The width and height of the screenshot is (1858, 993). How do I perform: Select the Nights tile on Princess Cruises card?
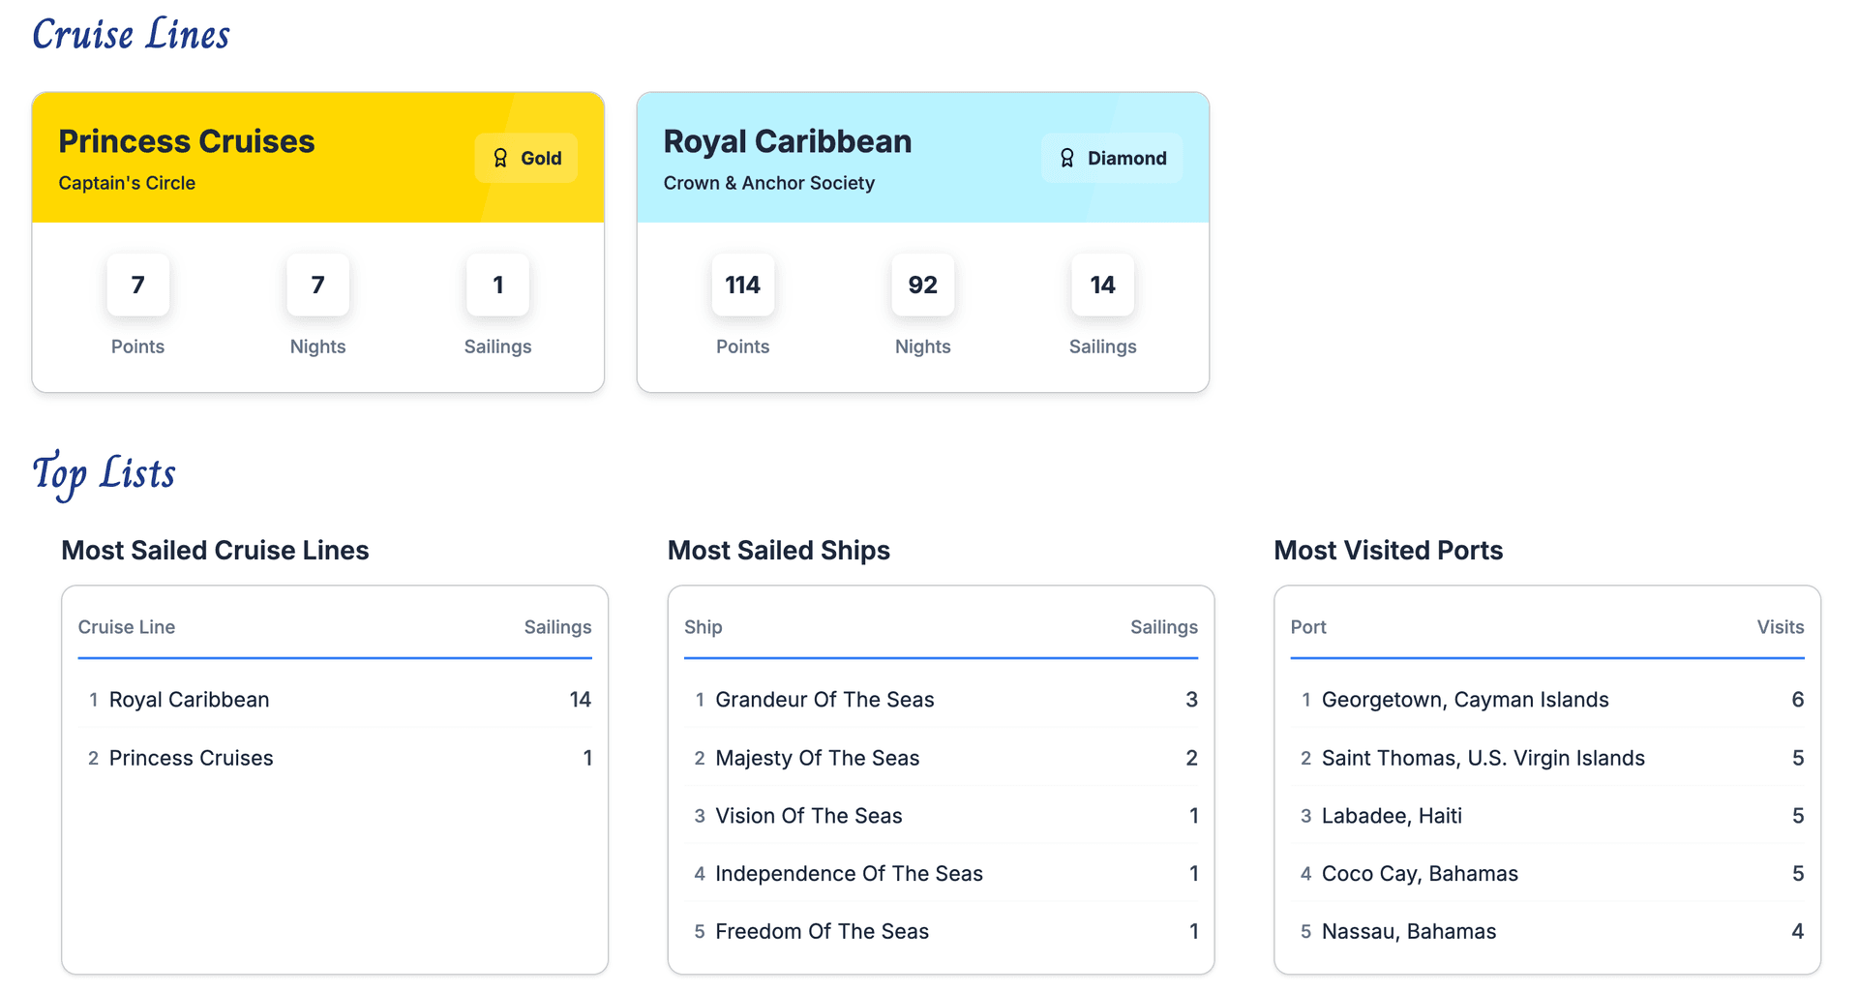(317, 285)
